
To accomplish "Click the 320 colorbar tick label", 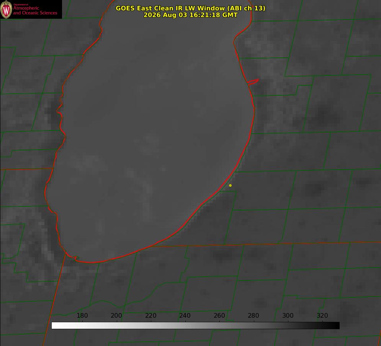I will 322,315.
